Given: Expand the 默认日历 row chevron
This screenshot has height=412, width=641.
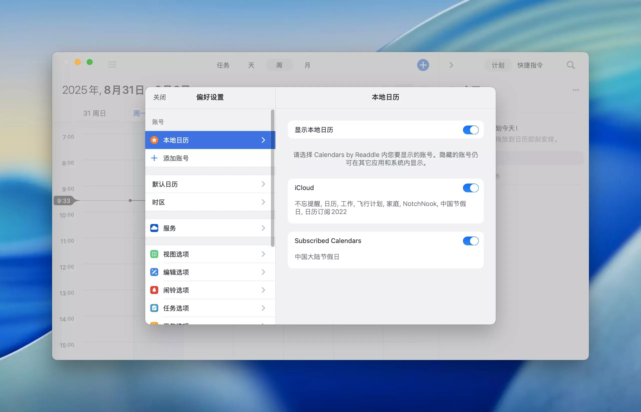Looking at the screenshot, I should [x=263, y=184].
